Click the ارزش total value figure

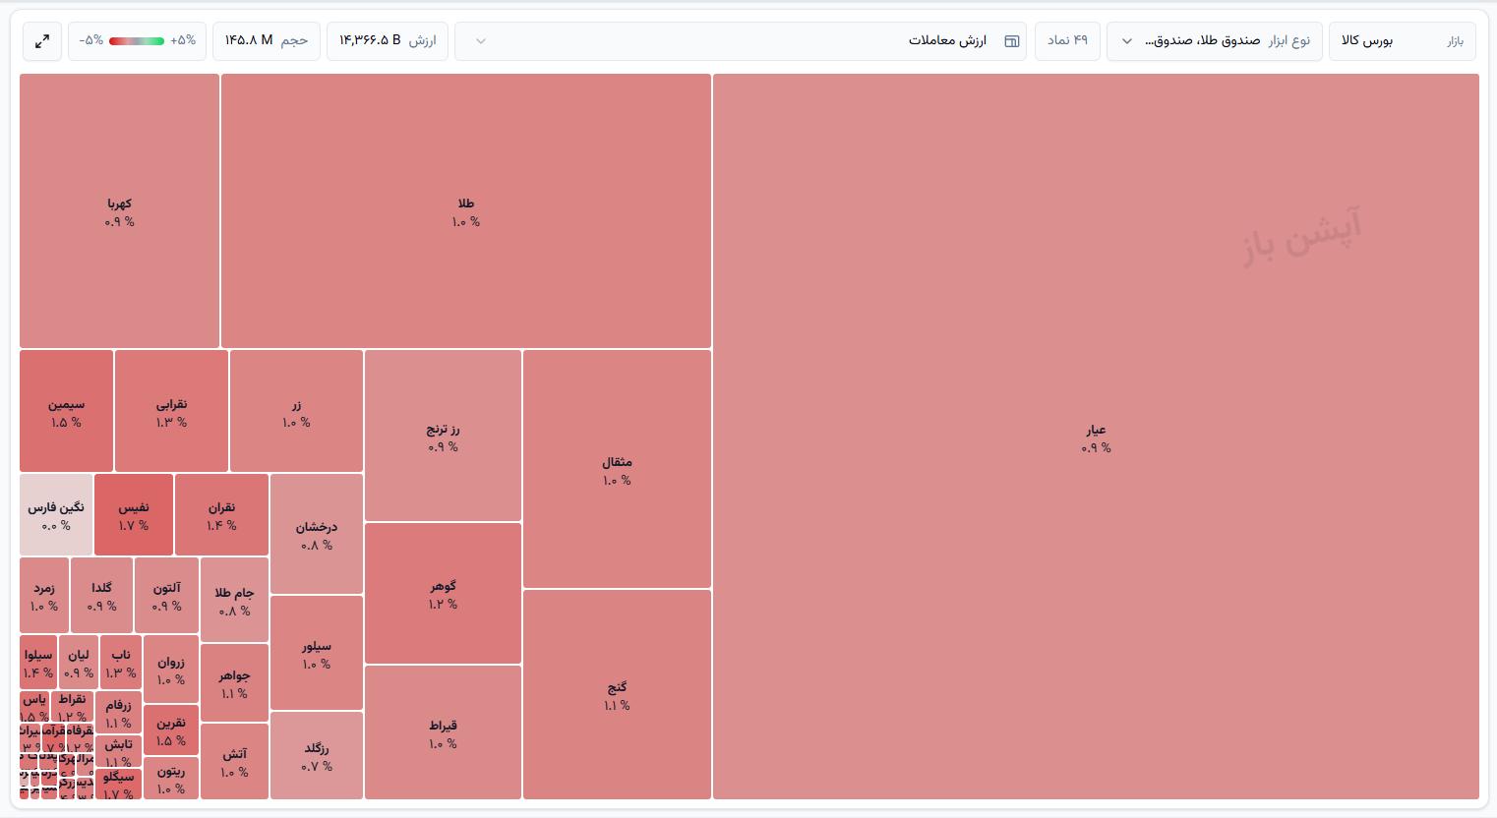pyautogui.click(x=388, y=41)
